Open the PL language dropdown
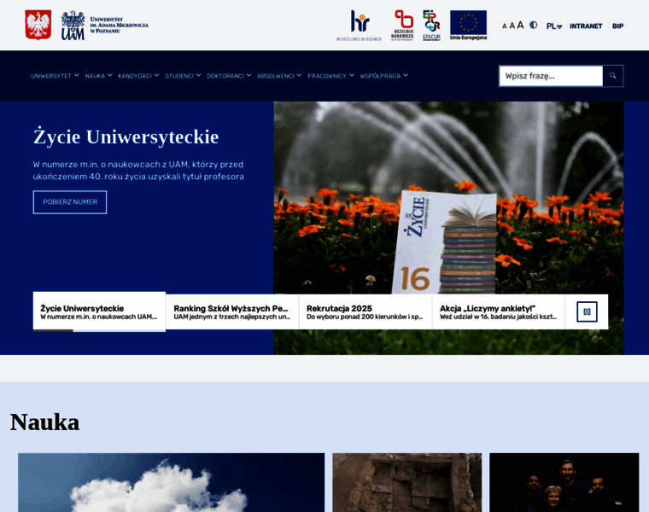Image resolution: width=649 pixels, height=512 pixels. [x=554, y=26]
